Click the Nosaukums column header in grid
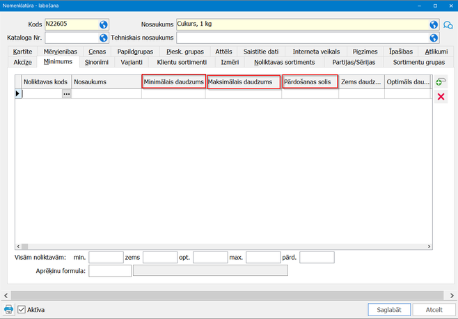The width and height of the screenshot is (458, 319). pyautogui.click(x=106, y=82)
